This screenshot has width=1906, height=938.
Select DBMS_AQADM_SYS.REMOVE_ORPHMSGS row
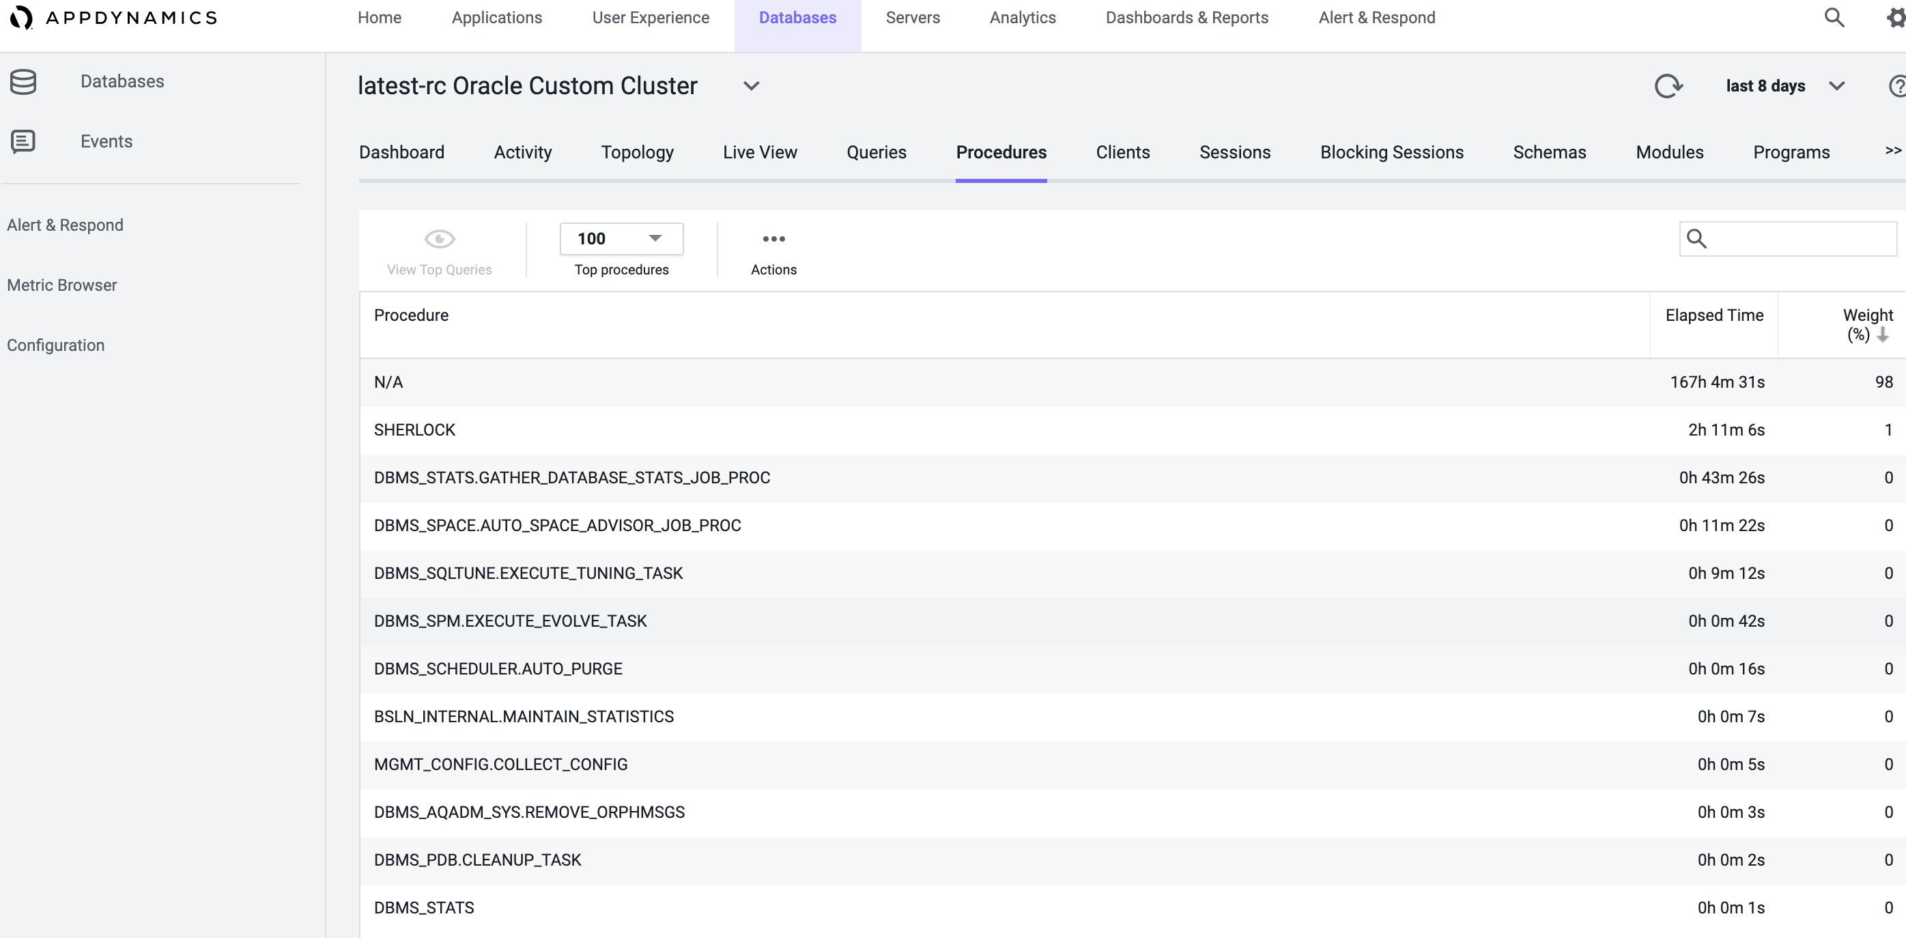(x=1132, y=812)
